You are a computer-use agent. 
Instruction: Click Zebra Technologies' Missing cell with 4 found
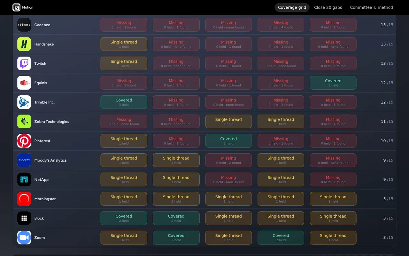click(333, 122)
